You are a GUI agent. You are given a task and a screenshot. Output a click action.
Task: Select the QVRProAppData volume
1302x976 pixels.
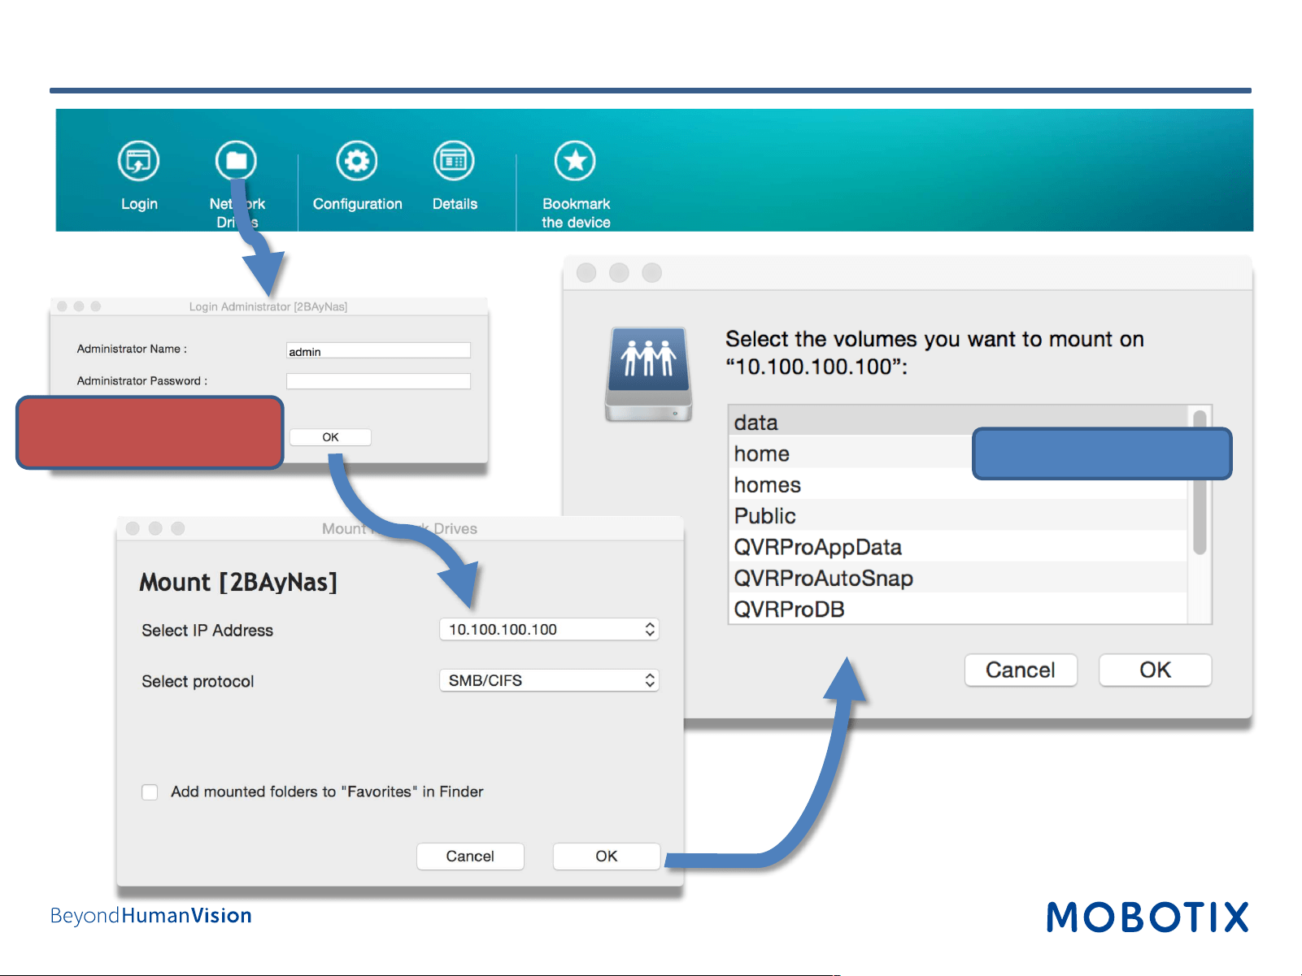[x=958, y=546]
